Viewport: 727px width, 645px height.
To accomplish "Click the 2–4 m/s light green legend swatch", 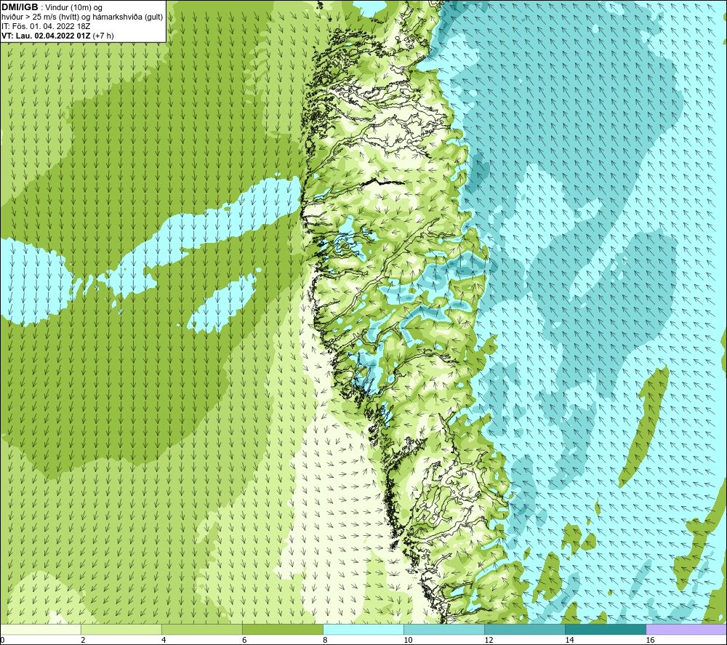I will pos(121,630).
